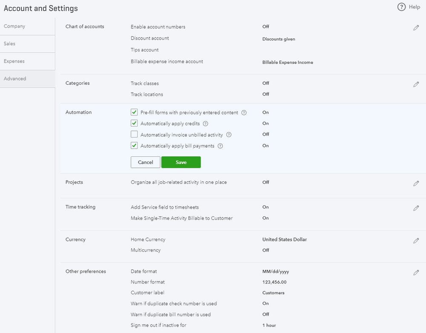Open help info for Automatically apply credits
The image size is (426, 333).
click(205, 124)
